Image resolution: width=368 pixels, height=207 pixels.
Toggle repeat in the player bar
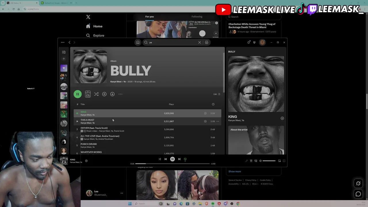coord(185,159)
